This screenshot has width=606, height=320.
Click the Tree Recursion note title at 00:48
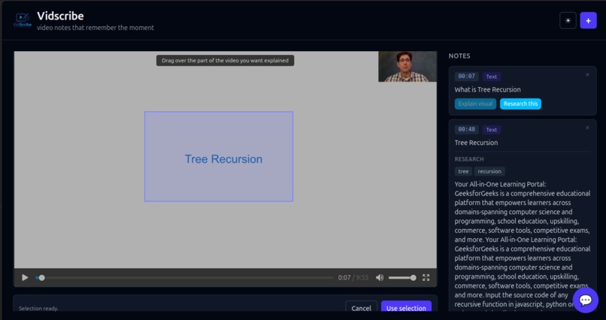coord(476,143)
